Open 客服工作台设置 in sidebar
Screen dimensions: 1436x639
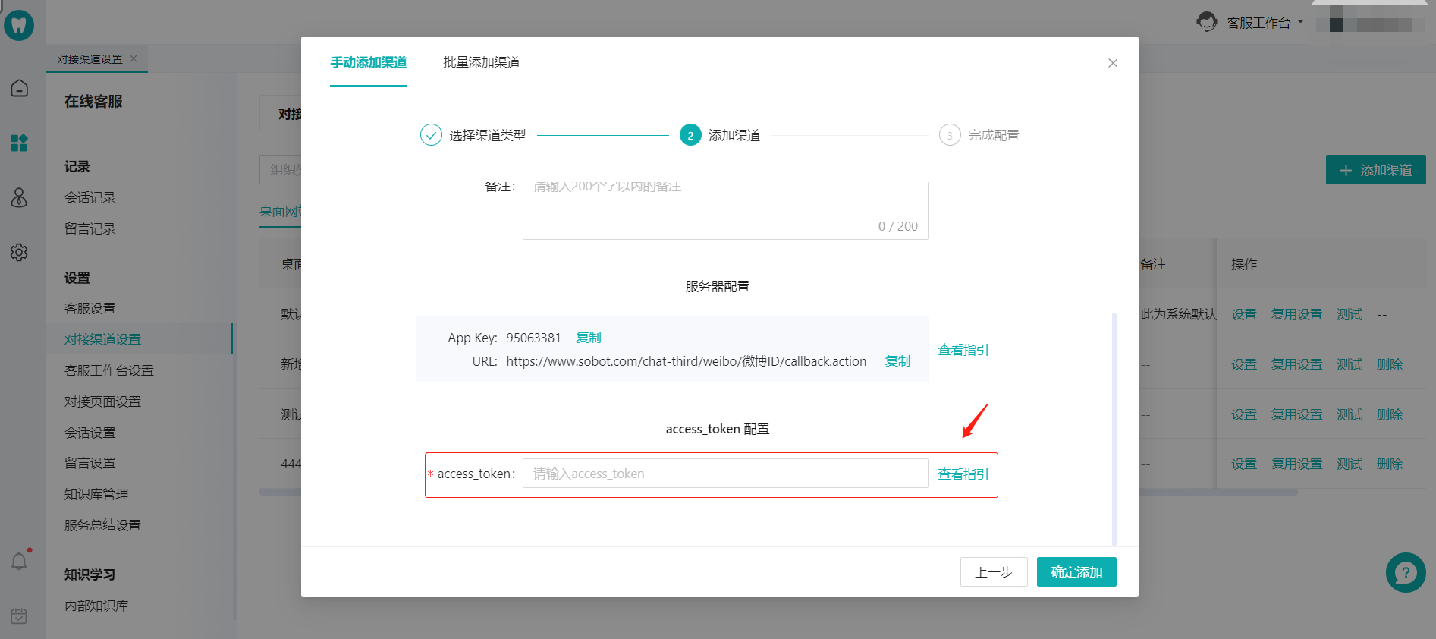(109, 370)
